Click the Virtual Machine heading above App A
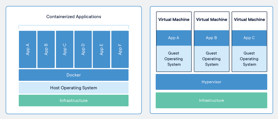Viewport: 278px width, 119px height. pyautogui.click(x=174, y=20)
